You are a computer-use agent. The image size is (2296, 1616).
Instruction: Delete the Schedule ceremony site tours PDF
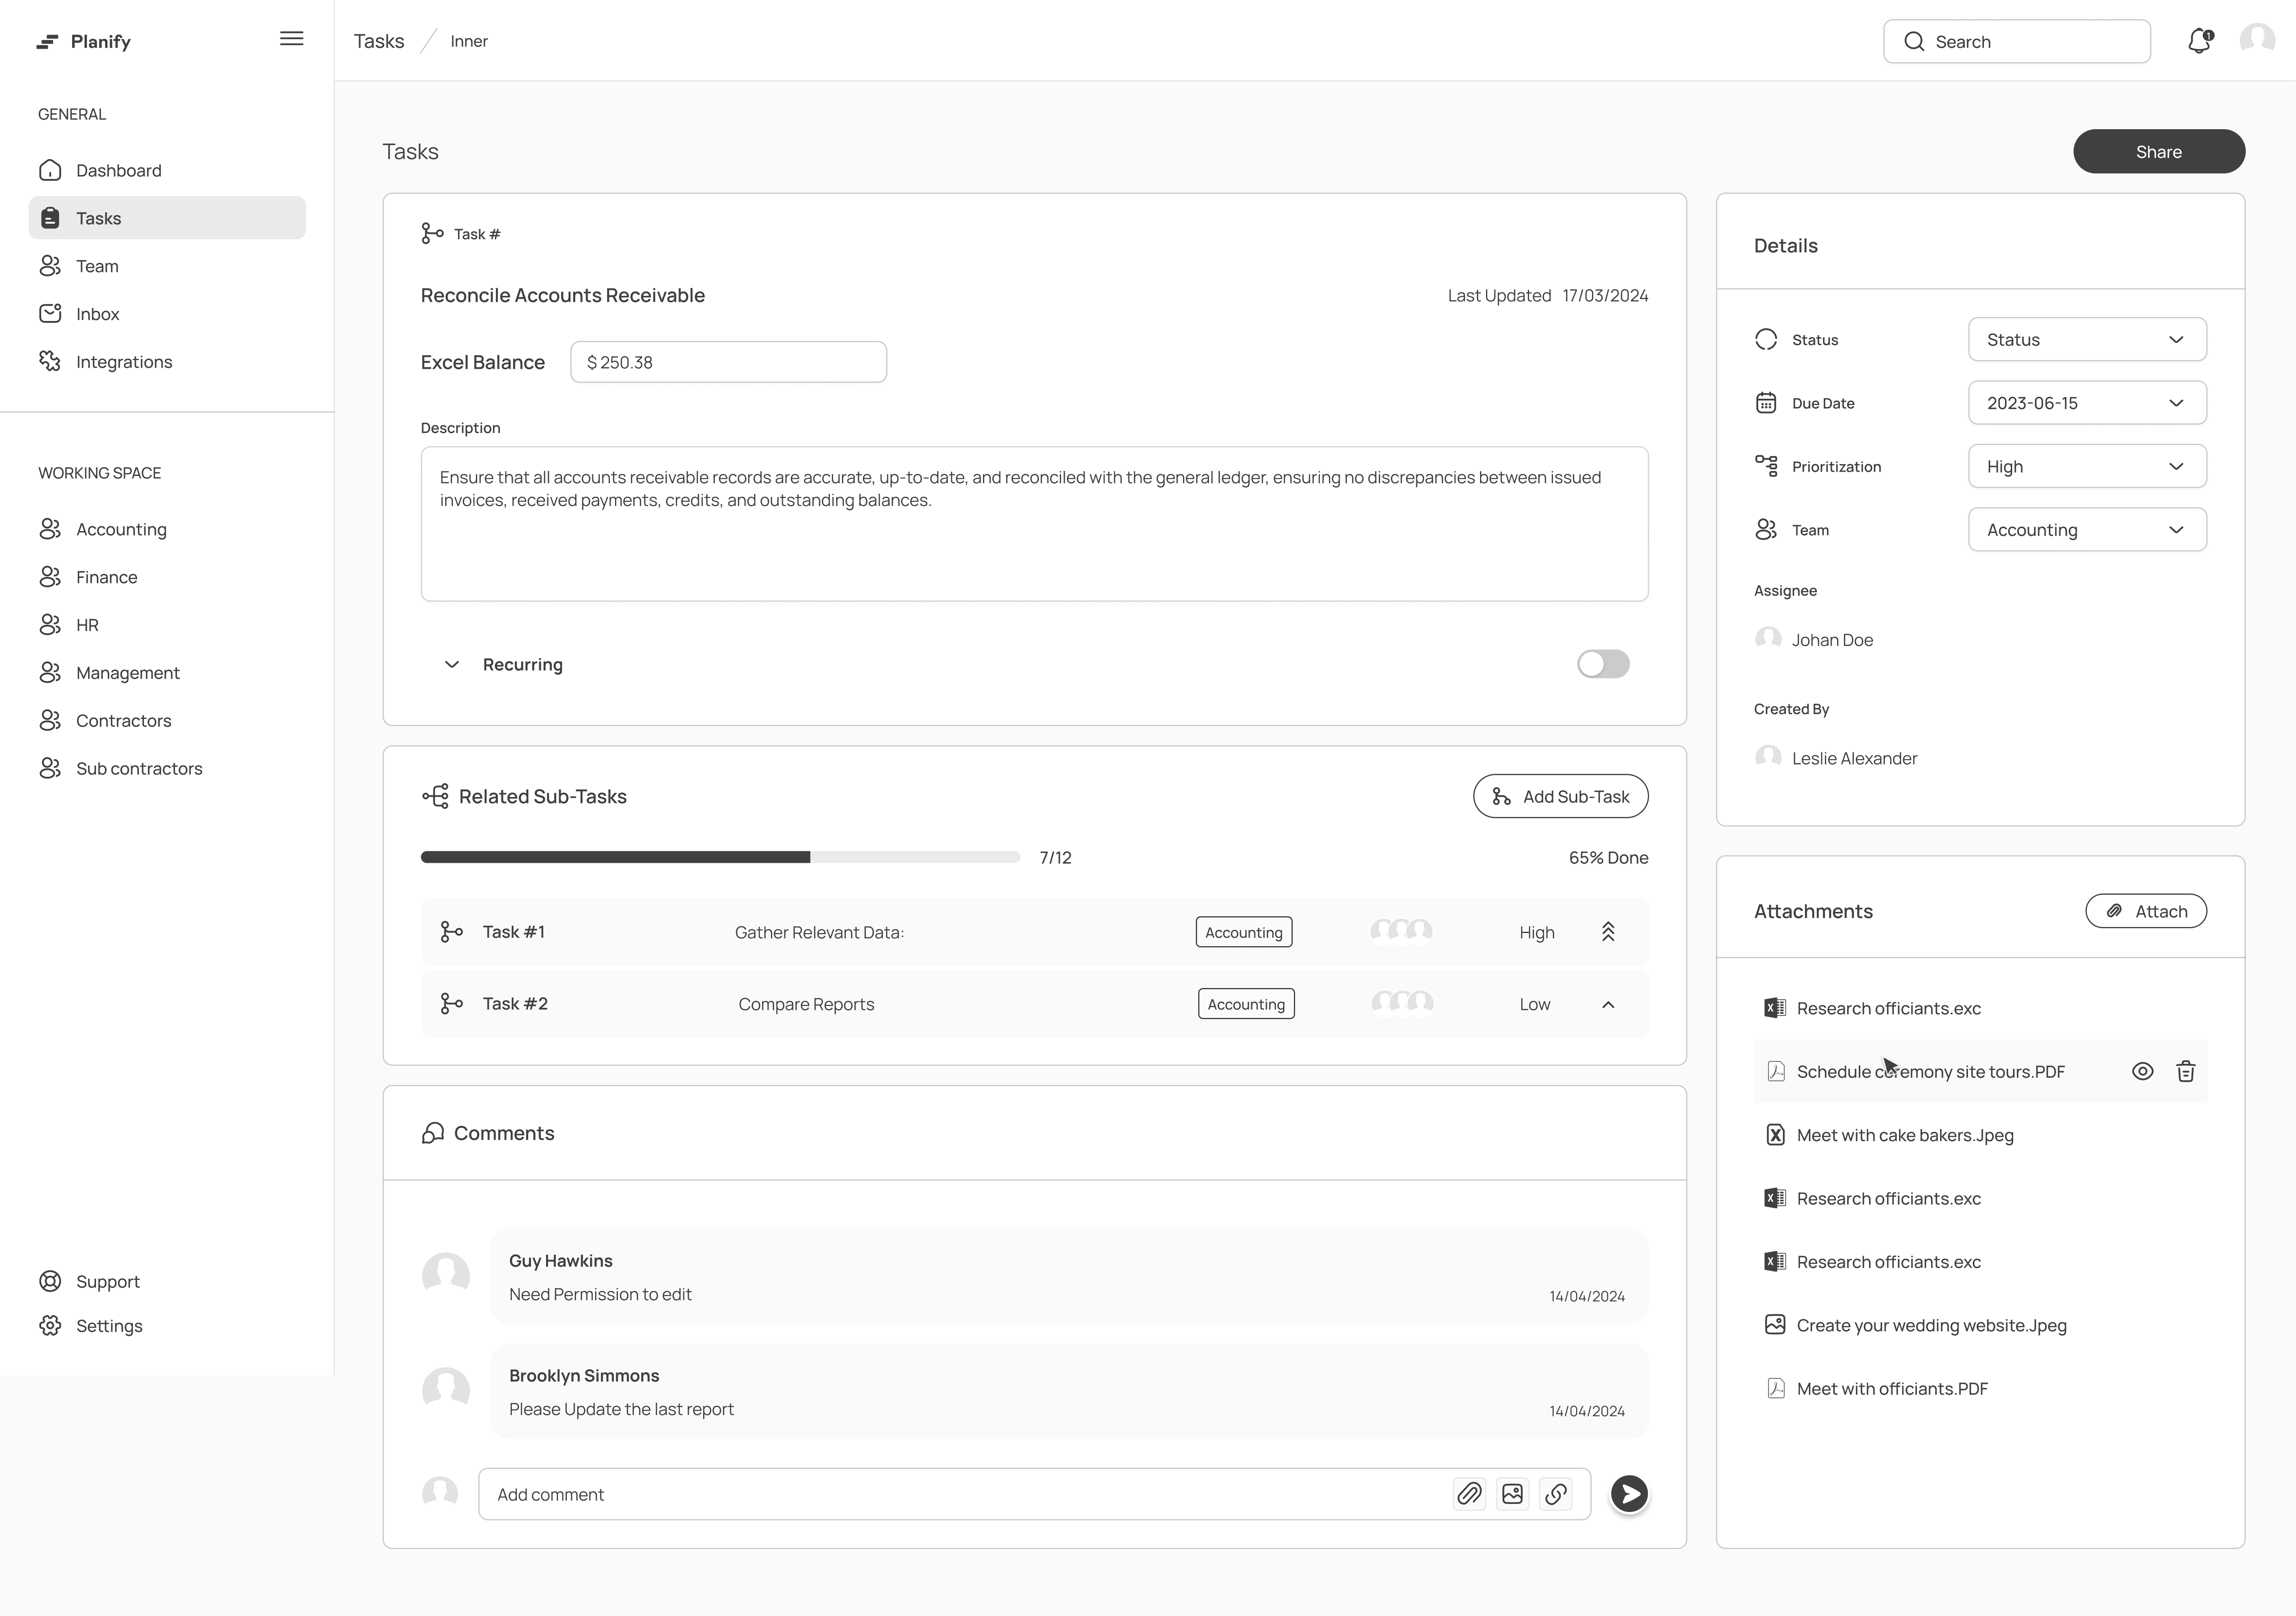pos(2186,1071)
